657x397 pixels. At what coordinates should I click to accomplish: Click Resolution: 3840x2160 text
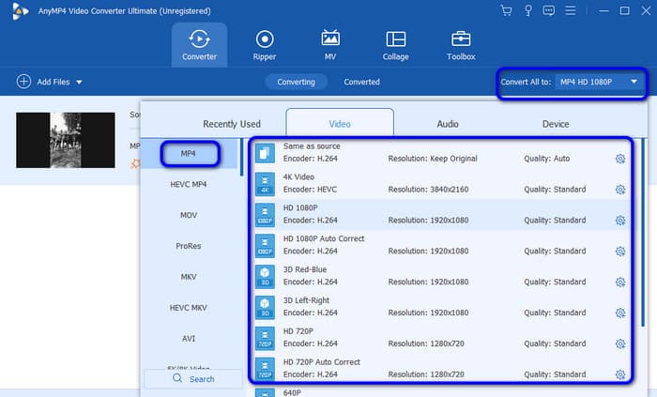(x=428, y=190)
